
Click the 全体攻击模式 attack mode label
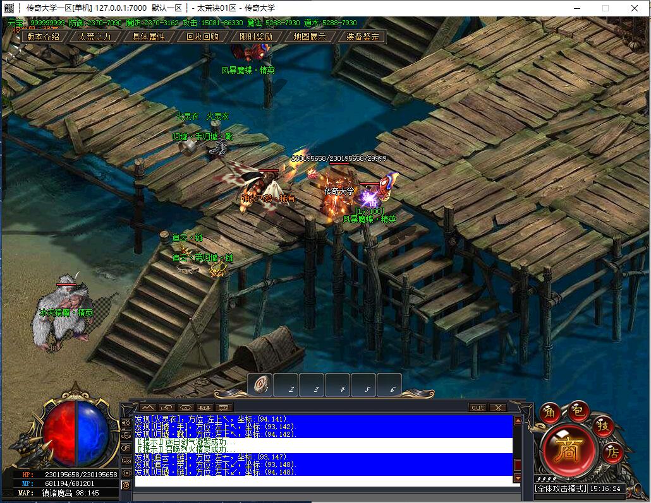(x=561, y=488)
